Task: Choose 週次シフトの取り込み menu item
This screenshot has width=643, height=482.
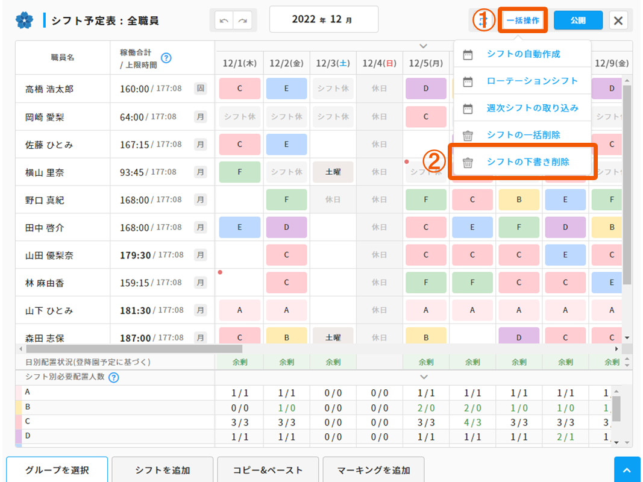Action: [x=532, y=108]
